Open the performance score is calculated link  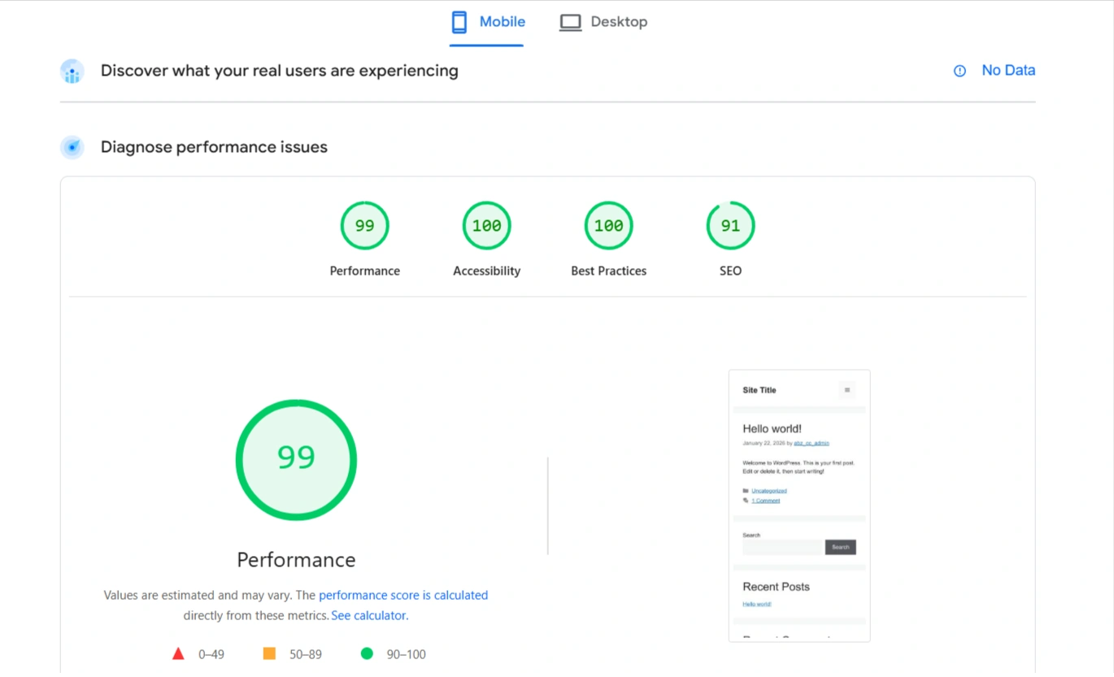coord(403,595)
